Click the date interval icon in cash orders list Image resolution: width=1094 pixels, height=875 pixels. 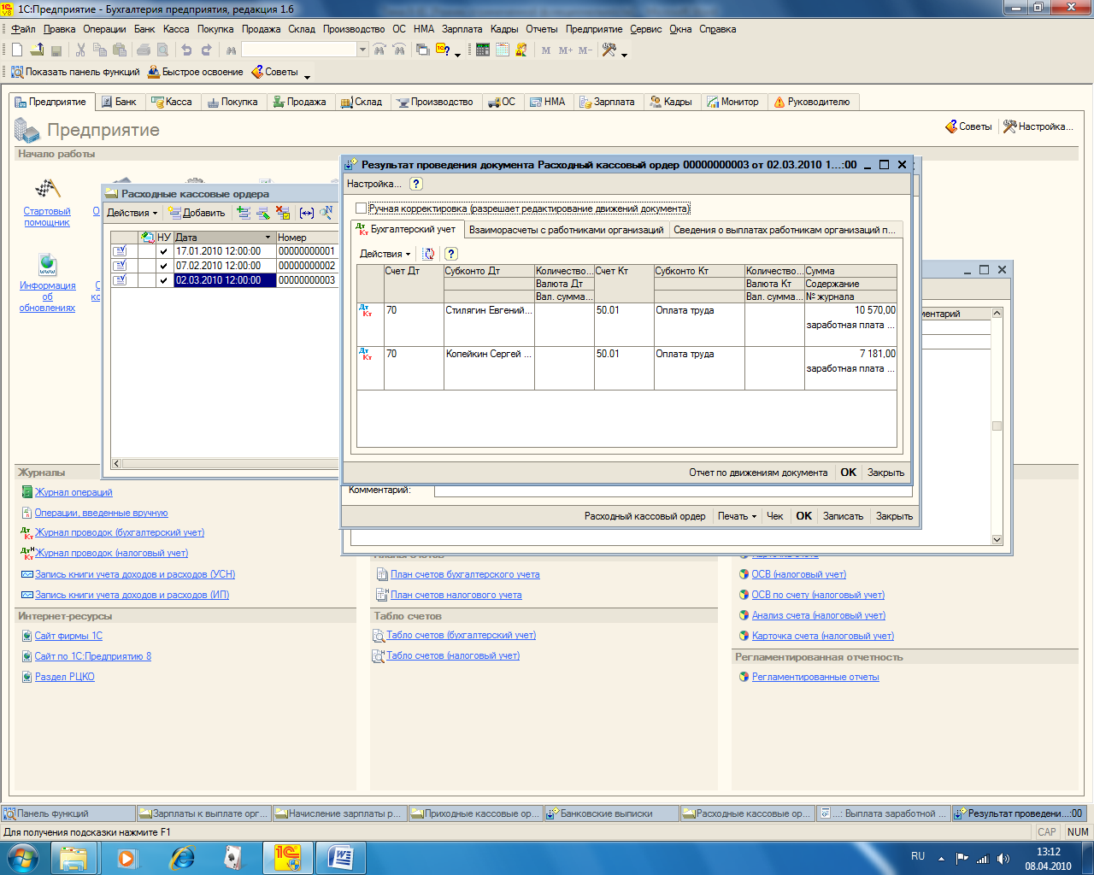[x=307, y=213]
